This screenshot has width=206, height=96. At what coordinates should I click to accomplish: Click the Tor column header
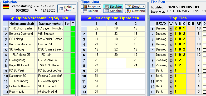click(x=67, y=24)
